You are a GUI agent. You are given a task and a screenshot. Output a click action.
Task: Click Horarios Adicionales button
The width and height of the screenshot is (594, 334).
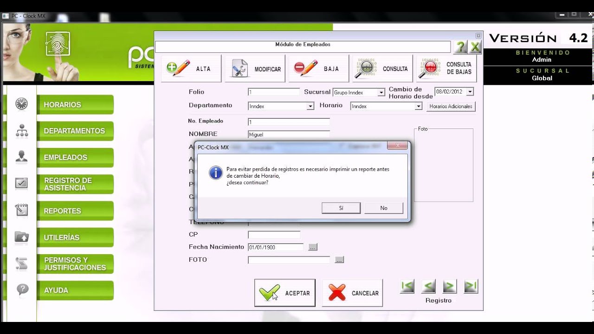pyautogui.click(x=451, y=106)
